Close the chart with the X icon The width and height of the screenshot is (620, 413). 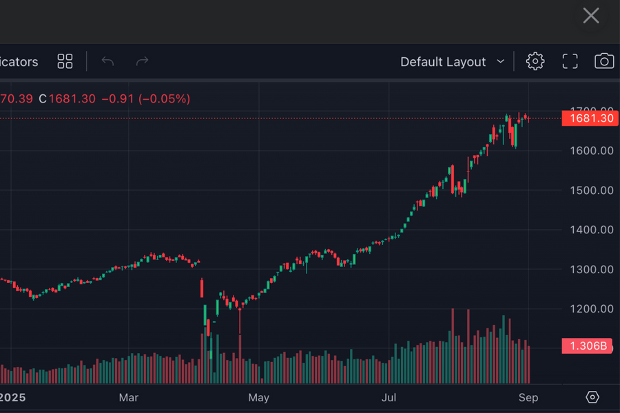pyautogui.click(x=590, y=16)
